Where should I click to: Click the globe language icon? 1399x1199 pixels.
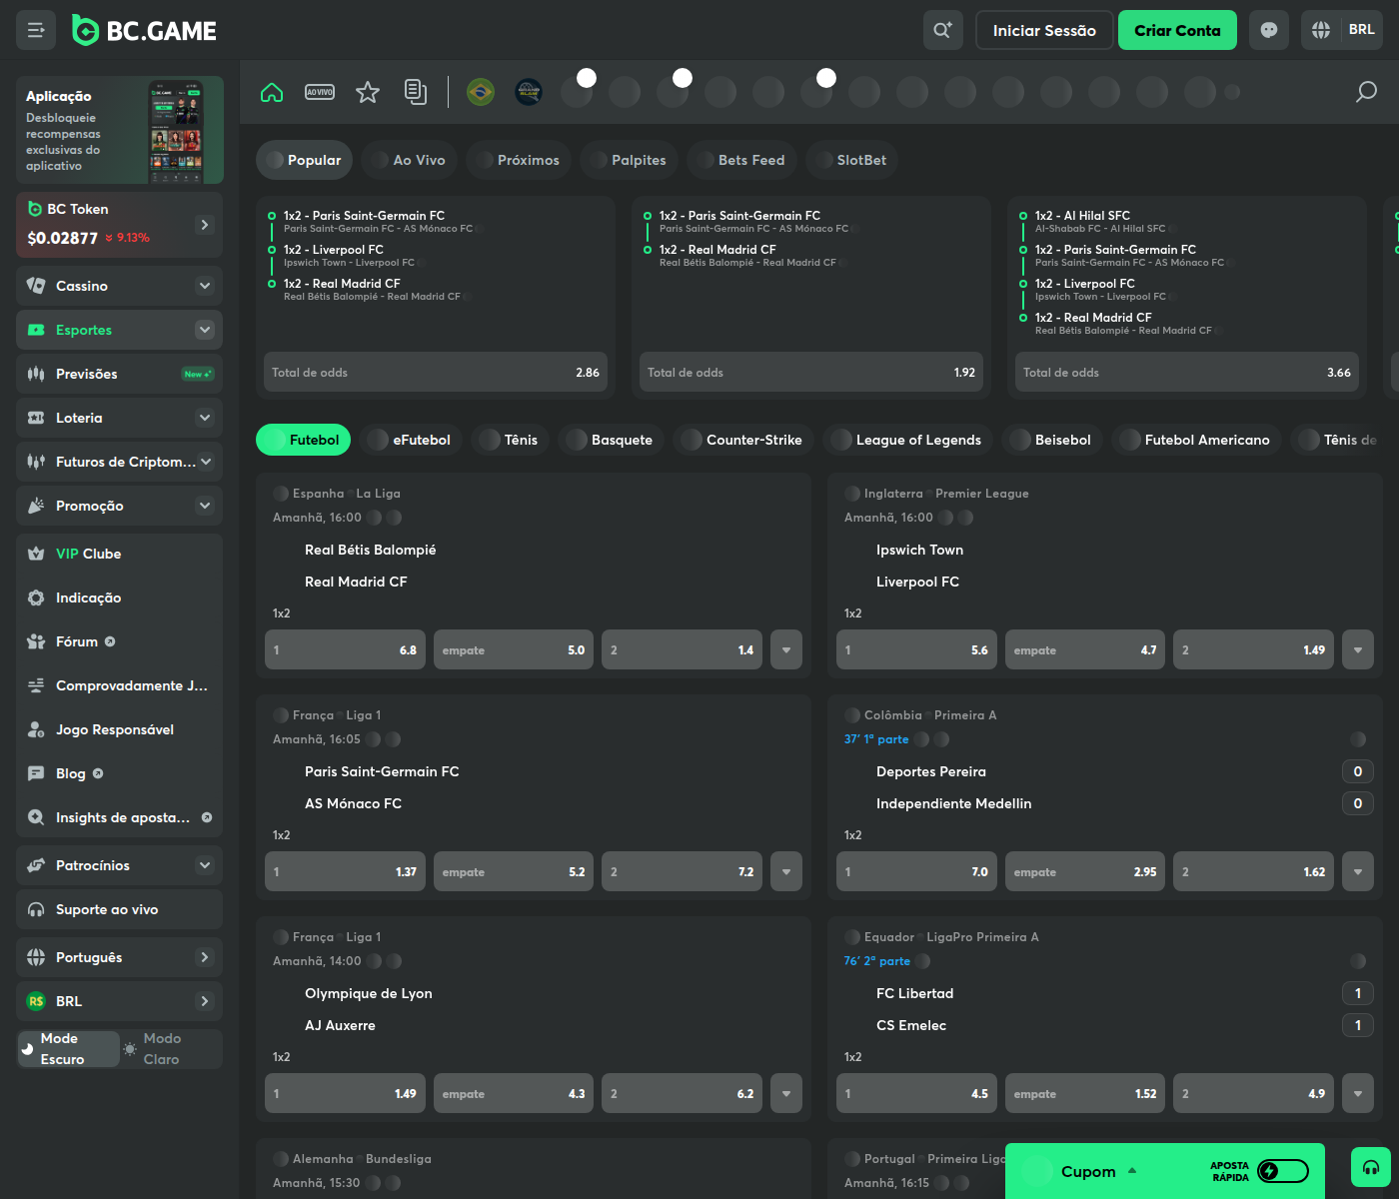coord(1321,31)
